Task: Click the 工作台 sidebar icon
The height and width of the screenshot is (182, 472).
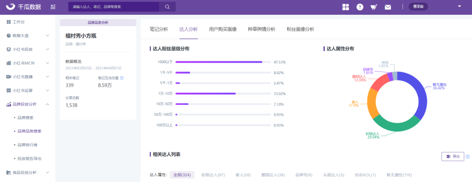Action: point(8,22)
